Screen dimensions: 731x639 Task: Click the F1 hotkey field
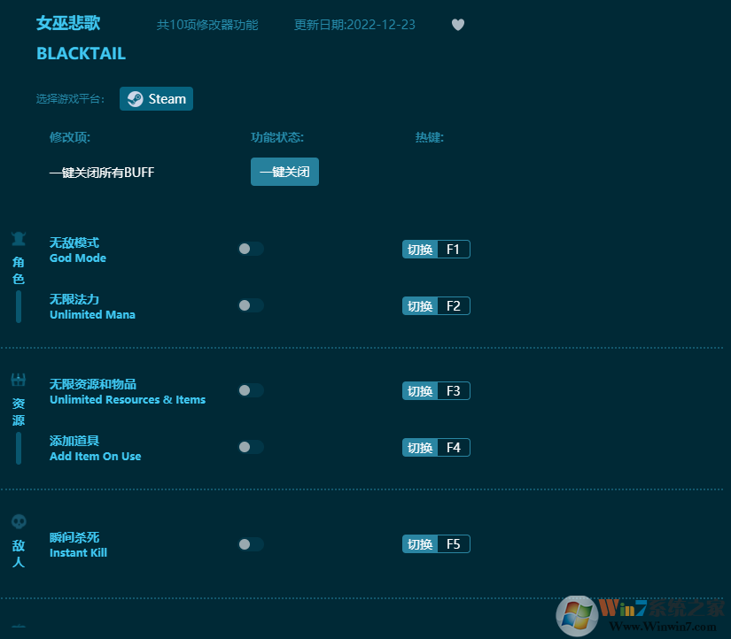coord(454,250)
